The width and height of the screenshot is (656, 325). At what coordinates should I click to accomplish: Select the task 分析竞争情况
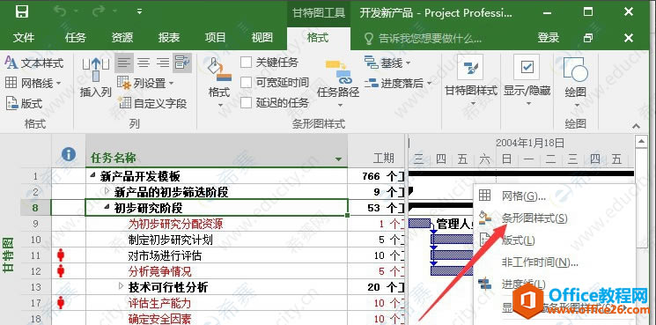[x=159, y=271]
